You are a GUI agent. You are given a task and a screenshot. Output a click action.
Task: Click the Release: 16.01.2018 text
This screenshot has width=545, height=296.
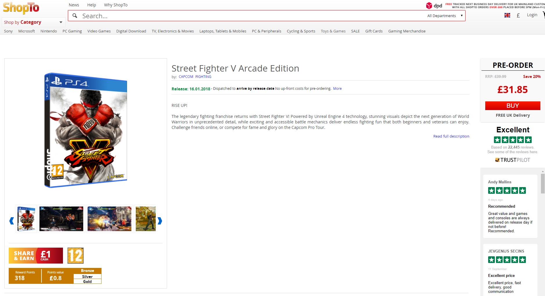click(x=191, y=89)
